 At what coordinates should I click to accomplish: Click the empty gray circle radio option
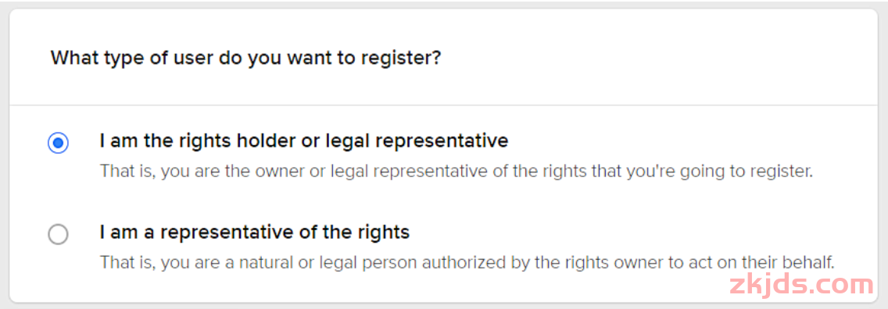[58, 234]
